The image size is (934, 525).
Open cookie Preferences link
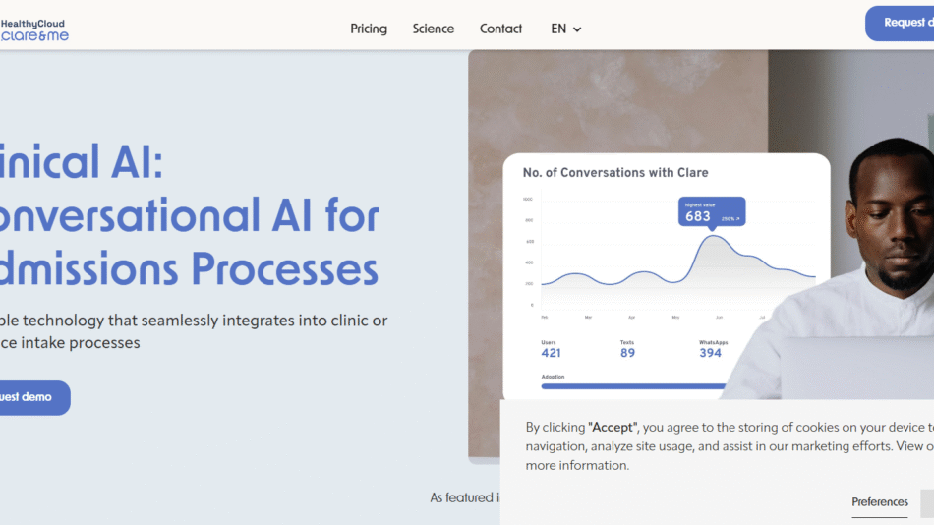click(880, 502)
